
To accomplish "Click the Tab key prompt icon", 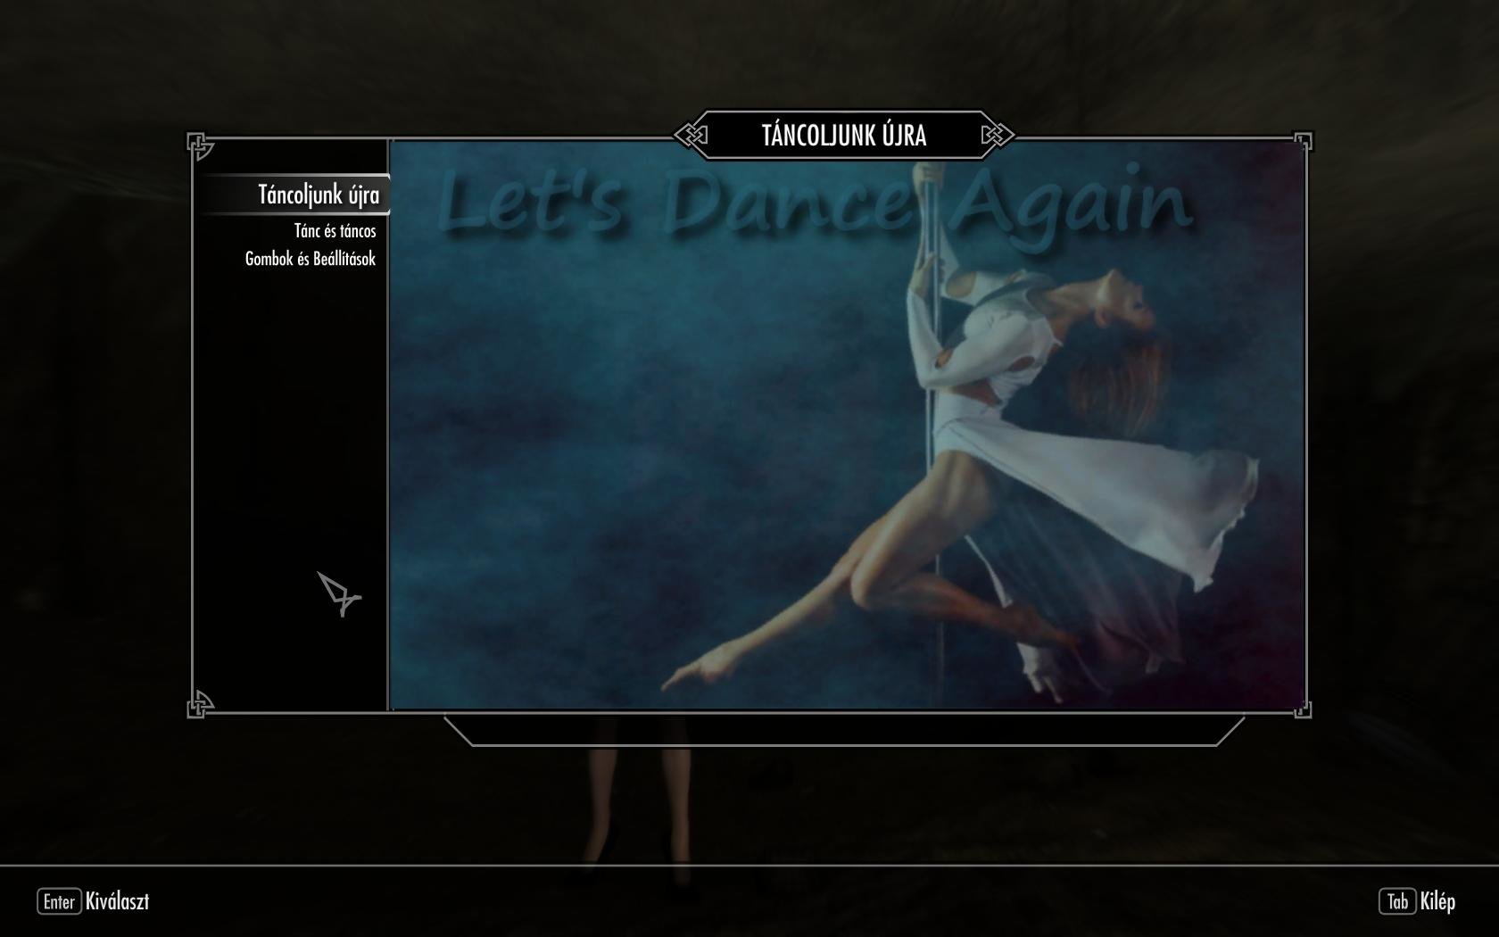I will (x=1397, y=901).
